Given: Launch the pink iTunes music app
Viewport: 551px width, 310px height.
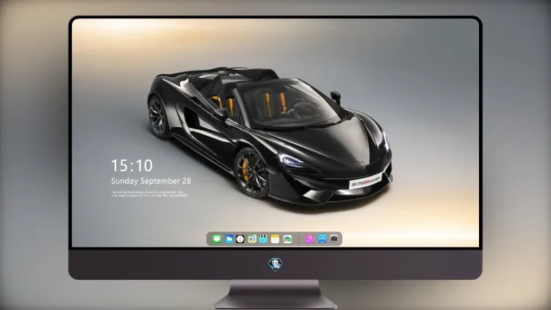Looking at the screenshot, I should point(309,239).
